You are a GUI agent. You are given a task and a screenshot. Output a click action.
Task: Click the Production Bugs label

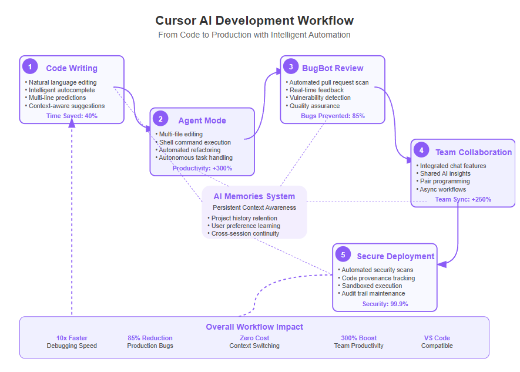(150, 346)
